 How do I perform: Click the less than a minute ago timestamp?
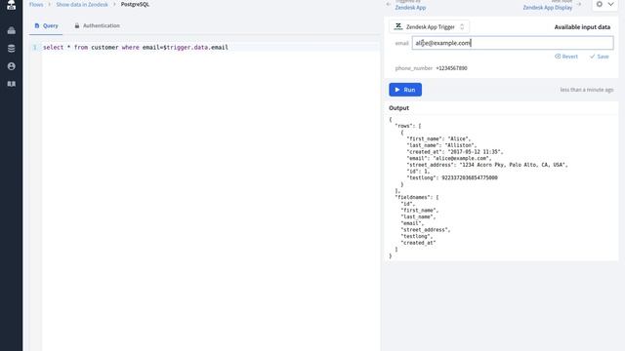(586, 90)
